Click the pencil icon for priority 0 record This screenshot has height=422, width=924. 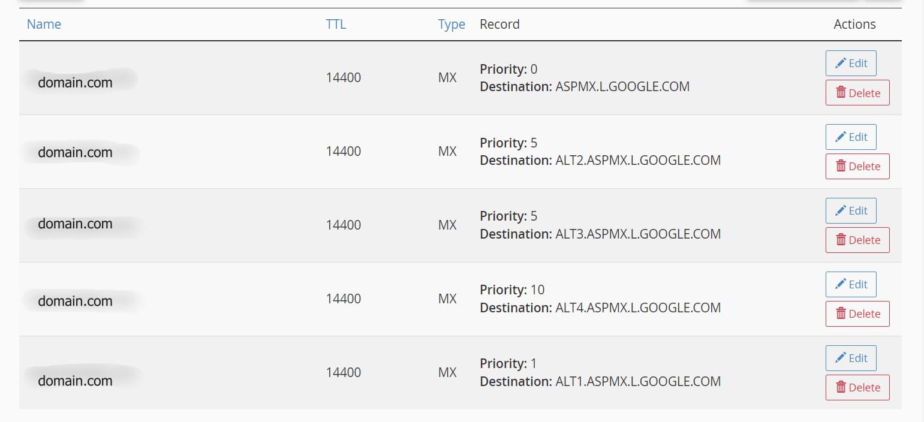tap(841, 63)
